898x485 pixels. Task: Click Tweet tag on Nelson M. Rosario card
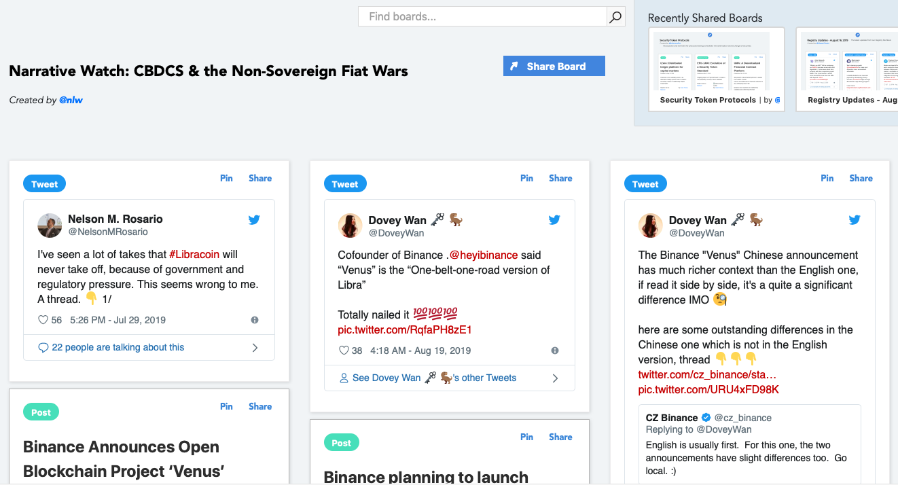[45, 184]
